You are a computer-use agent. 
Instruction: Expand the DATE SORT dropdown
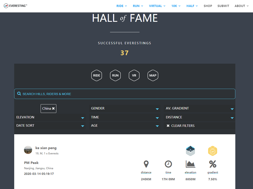(x=50, y=126)
